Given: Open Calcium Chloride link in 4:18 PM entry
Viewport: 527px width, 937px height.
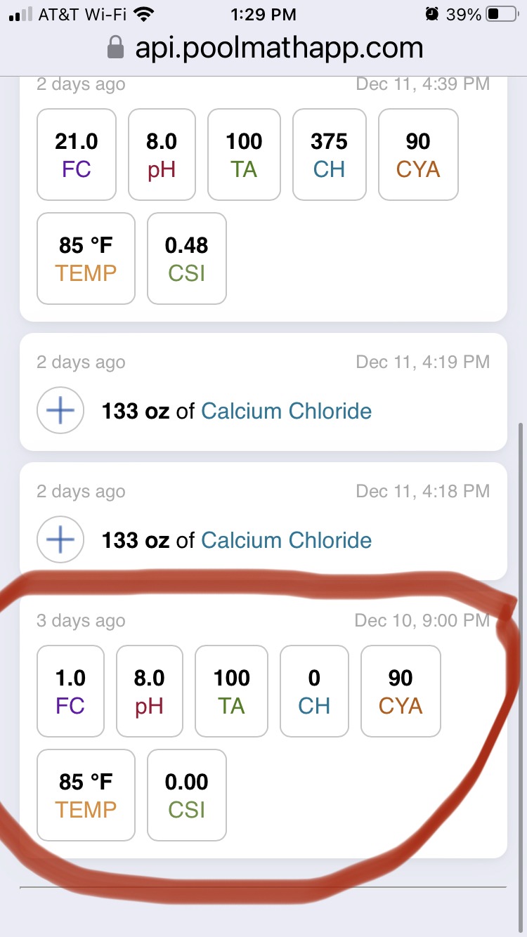Looking at the screenshot, I should pos(287,540).
